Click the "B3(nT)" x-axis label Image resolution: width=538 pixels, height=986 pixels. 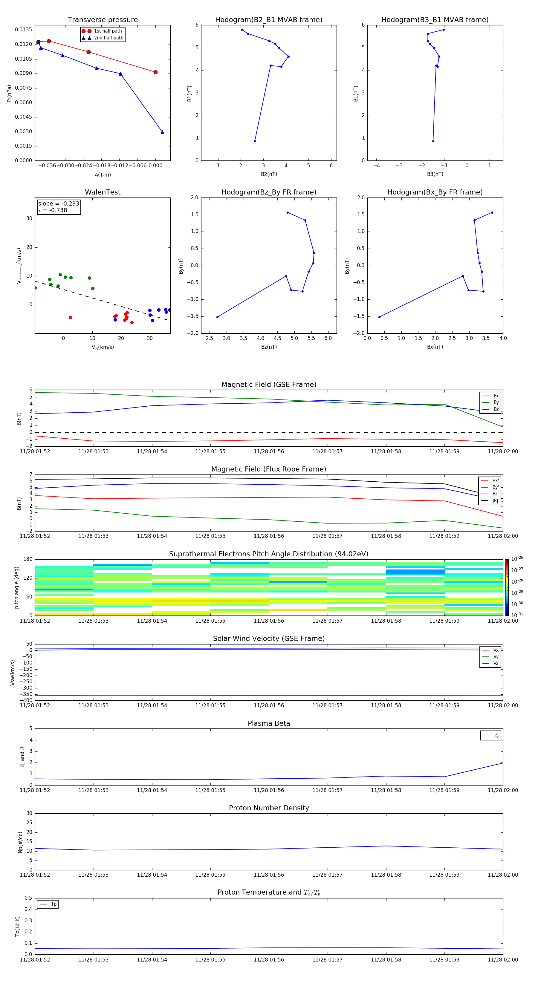coord(435,174)
